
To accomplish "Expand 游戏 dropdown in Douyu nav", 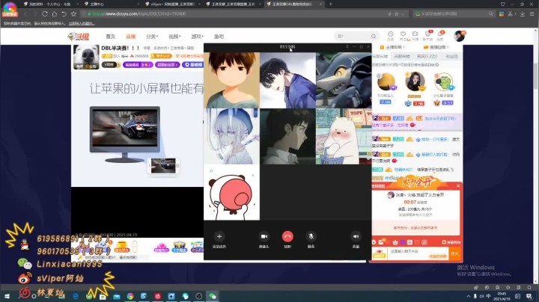I will click(198, 37).
